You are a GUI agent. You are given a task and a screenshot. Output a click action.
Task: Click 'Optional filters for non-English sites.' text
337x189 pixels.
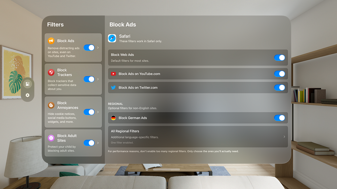click(132, 108)
